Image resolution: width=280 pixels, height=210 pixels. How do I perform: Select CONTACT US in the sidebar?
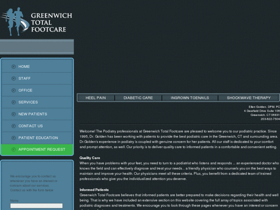point(37,126)
